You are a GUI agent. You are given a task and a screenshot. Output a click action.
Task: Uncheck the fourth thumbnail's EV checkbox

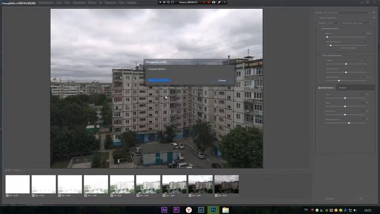pos(85,196)
